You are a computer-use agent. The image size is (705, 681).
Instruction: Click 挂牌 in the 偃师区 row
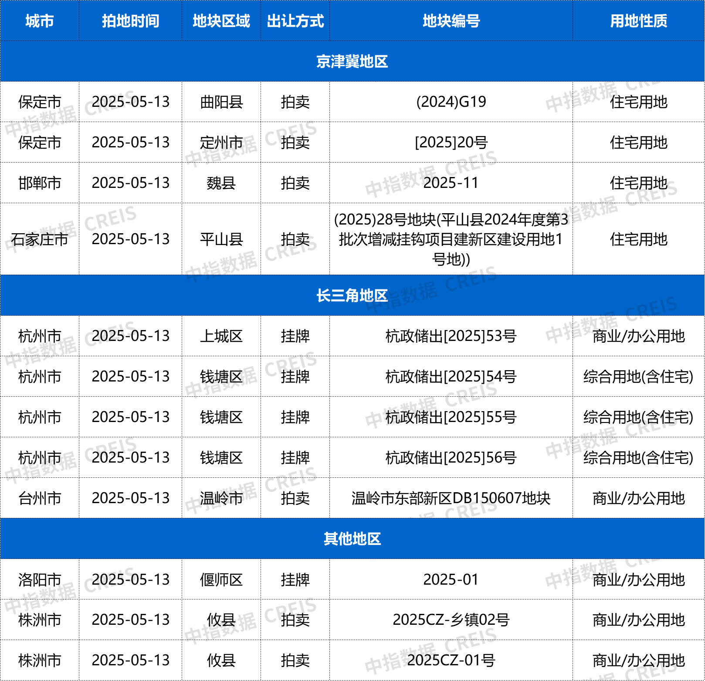click(295, 580)
